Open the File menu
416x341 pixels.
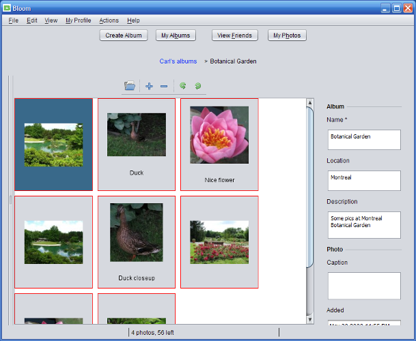(13, 20)
